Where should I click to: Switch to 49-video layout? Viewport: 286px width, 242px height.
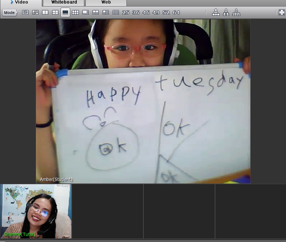pyautogui.click(x=156, y=13)
